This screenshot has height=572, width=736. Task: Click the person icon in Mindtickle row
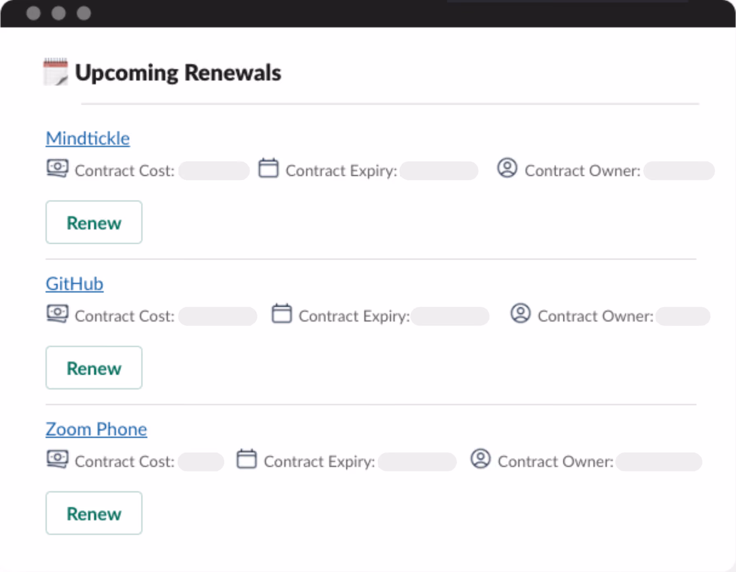tap(507, 168)
